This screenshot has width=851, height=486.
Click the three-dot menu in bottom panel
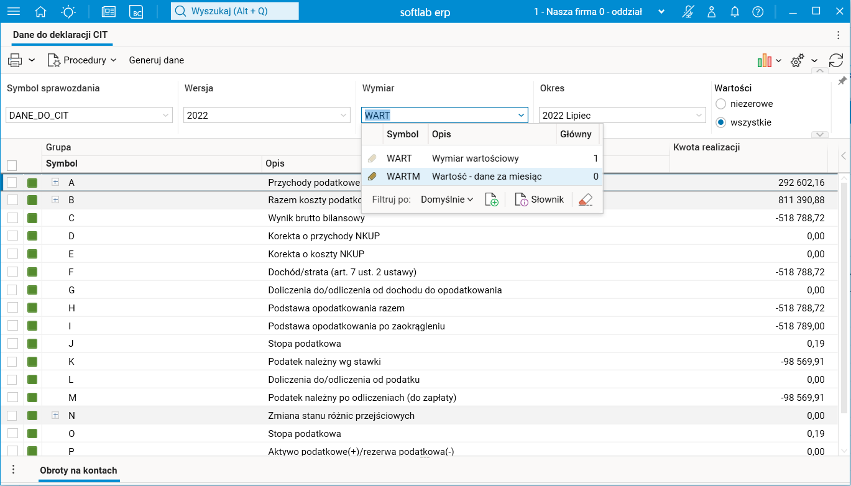(x=13, y=470)
